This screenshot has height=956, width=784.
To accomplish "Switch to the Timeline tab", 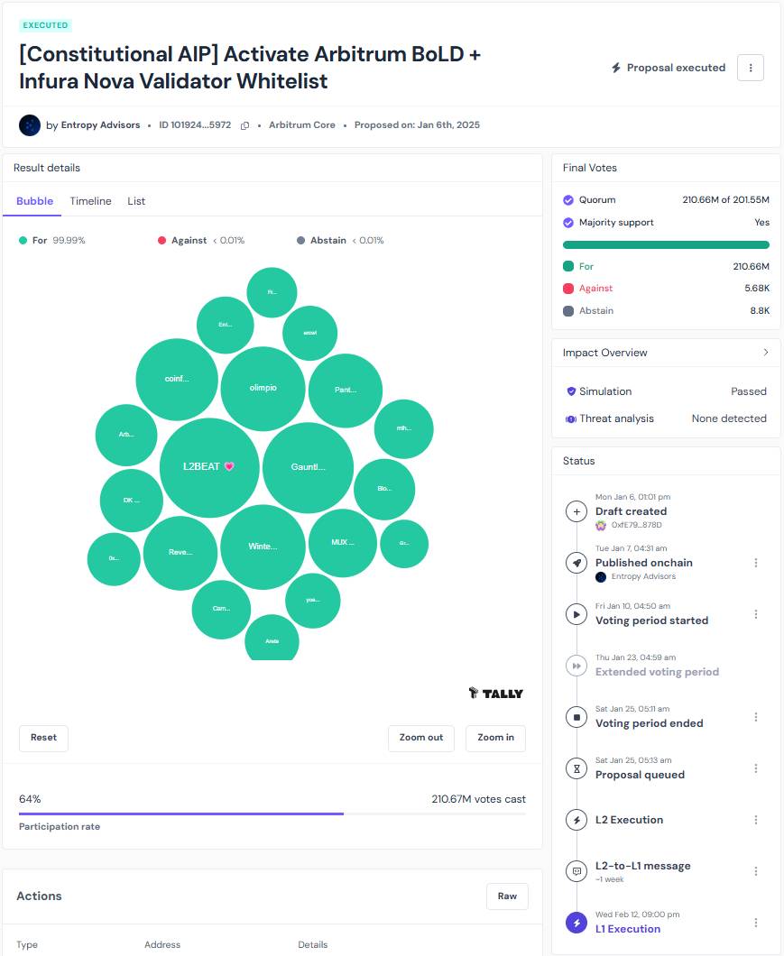I will point(90,201).
